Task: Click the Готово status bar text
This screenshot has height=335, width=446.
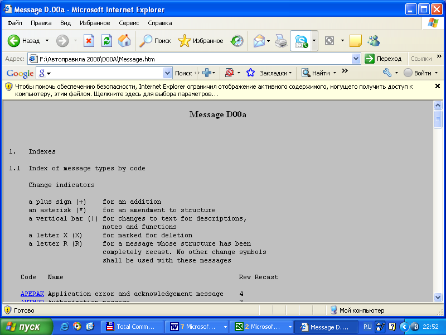Action: coord(24,310)
